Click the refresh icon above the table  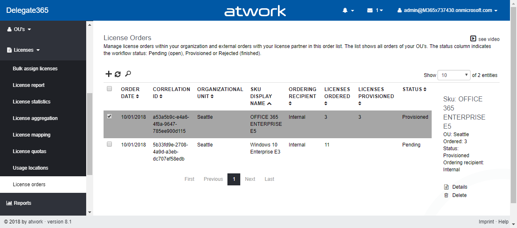point(118,74)
